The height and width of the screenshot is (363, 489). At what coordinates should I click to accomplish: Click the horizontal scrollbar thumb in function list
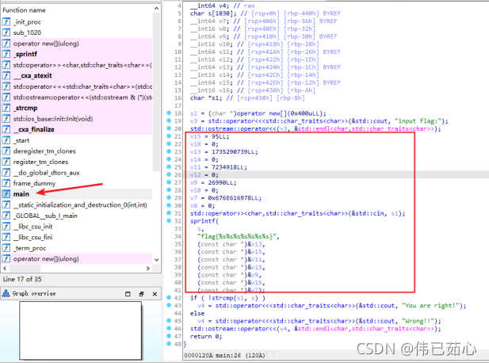tap(25, 268)
